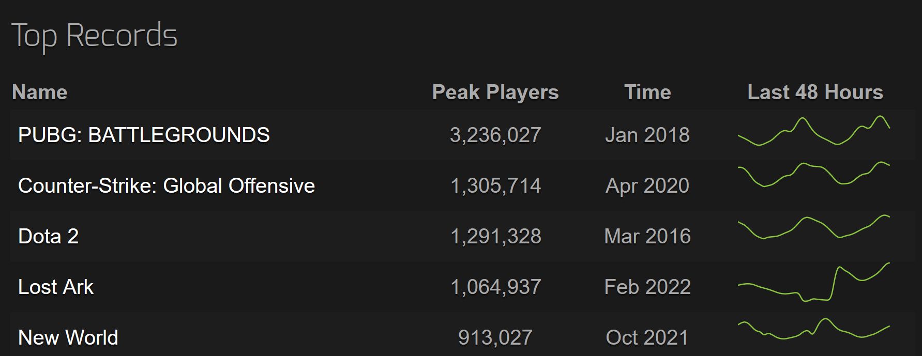
Task: Open the New World game link
Action: [x=68, y=337]
